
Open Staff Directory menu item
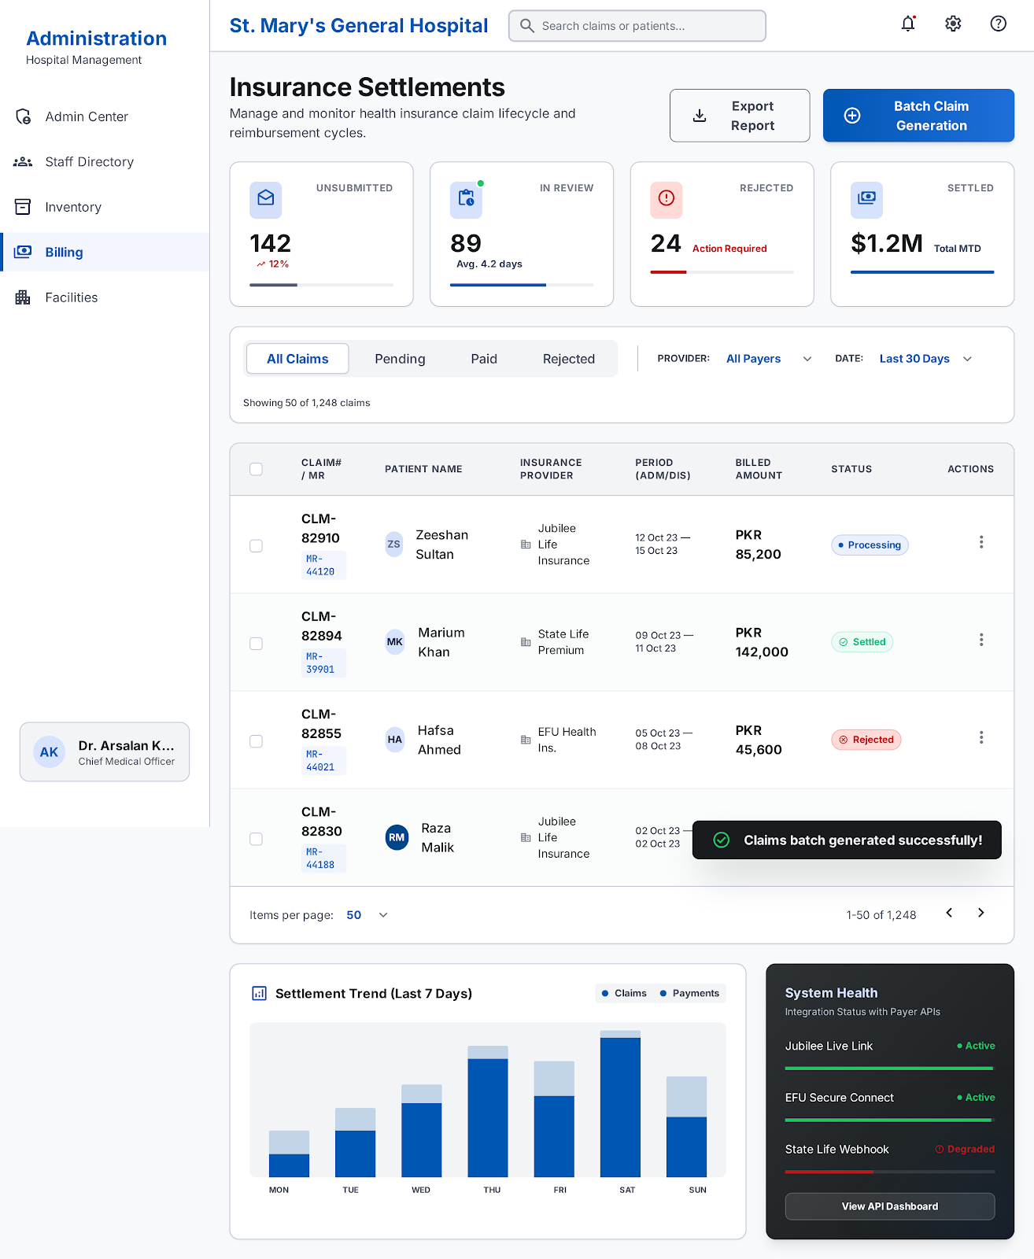coord(105,162)
